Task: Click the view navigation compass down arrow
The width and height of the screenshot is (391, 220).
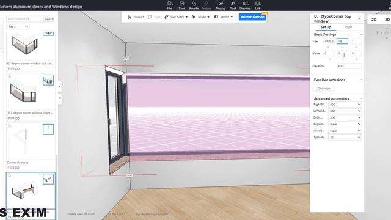Action: [x=387, y=38]
